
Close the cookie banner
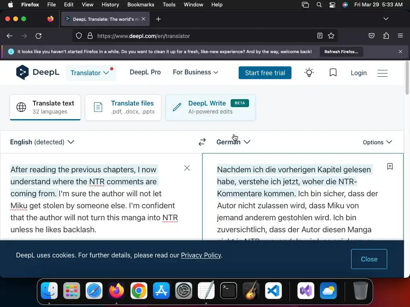tap(369, 259)
